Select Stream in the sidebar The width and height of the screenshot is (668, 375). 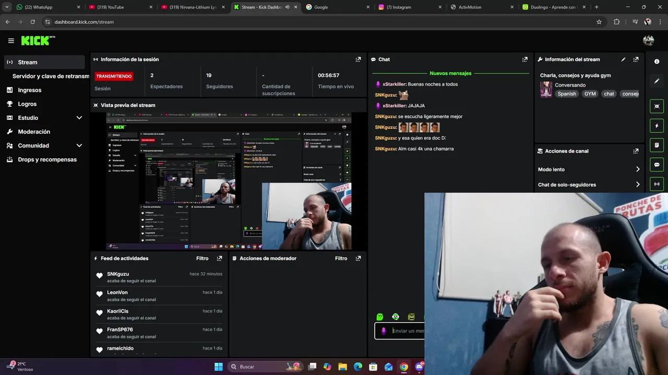tap(44, 62)
